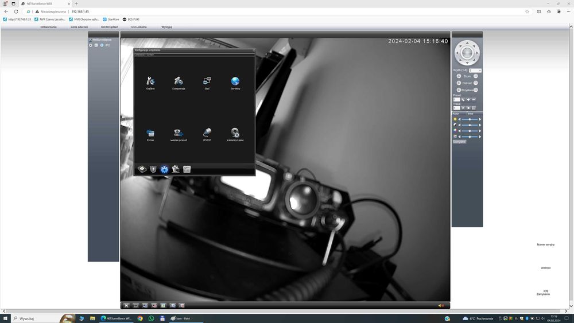Move PTZ camera up
Image resolution: width=574 pixels, height=323 pixels.
[x=467, y=44]
